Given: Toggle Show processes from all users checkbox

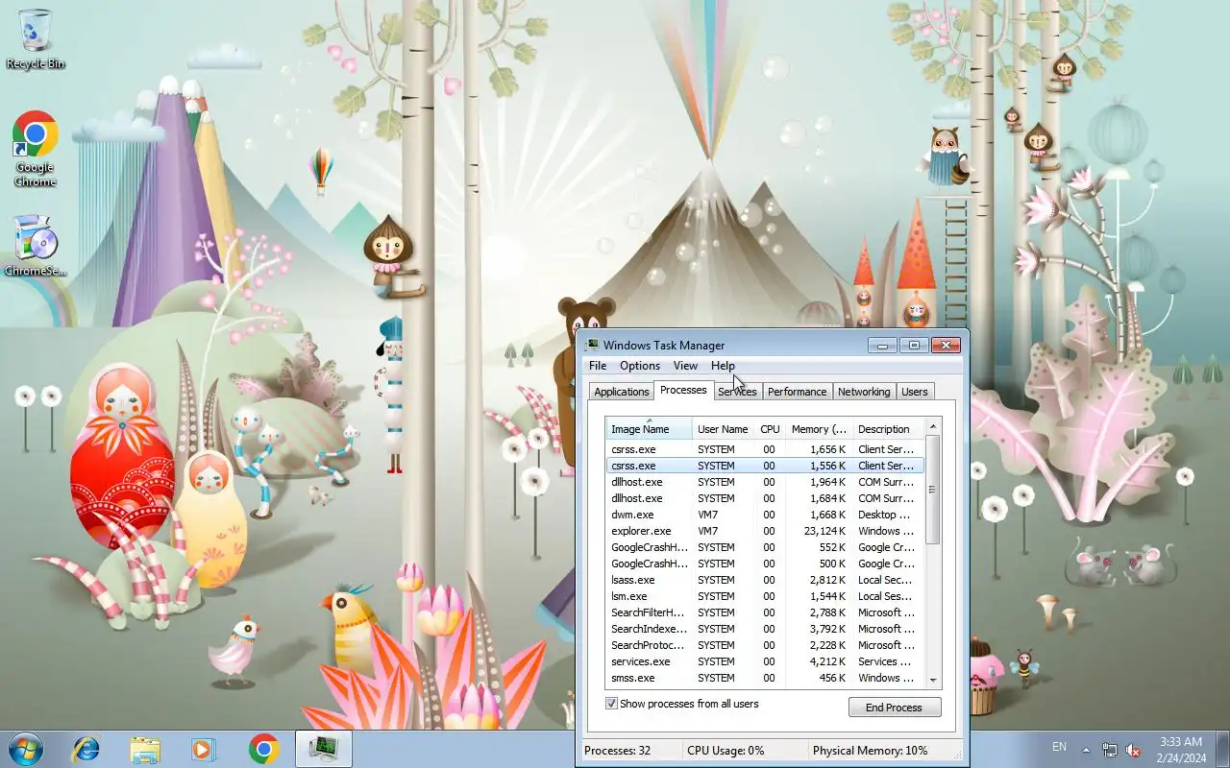Looking at the screenshot, I should tap(611, 704).
